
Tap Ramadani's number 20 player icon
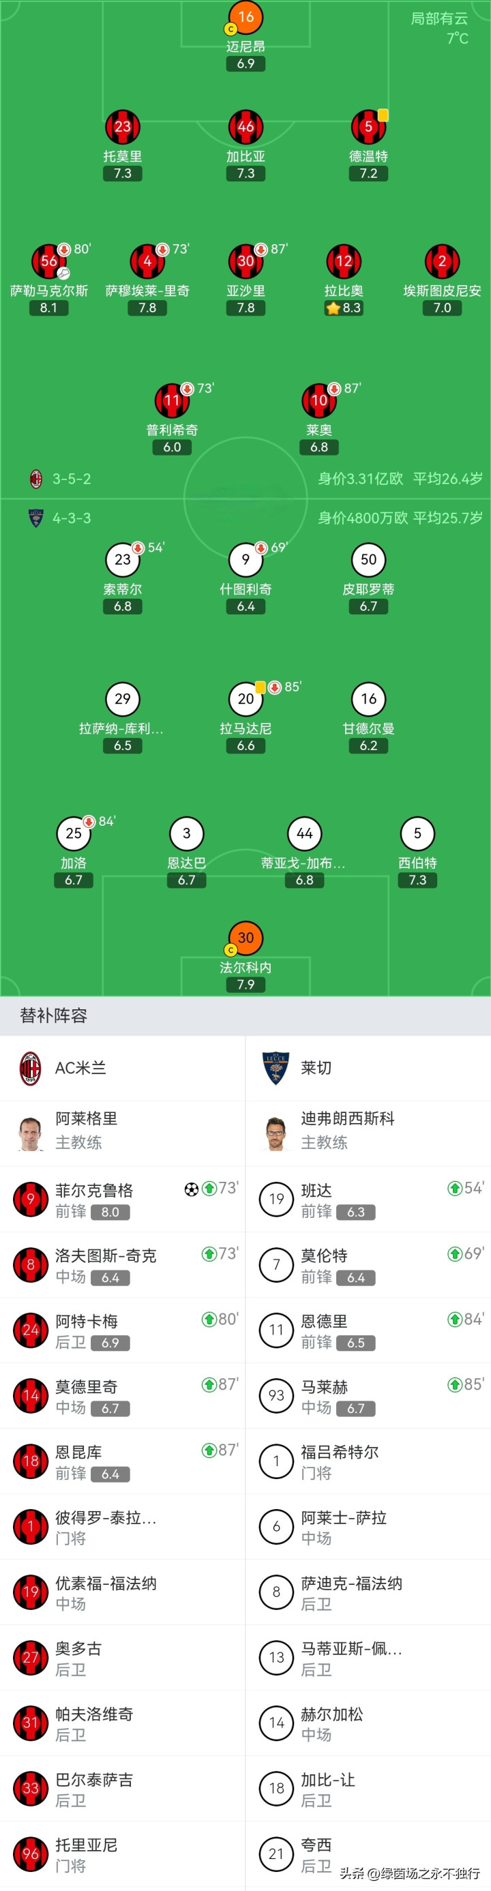(x=246, y=699)
